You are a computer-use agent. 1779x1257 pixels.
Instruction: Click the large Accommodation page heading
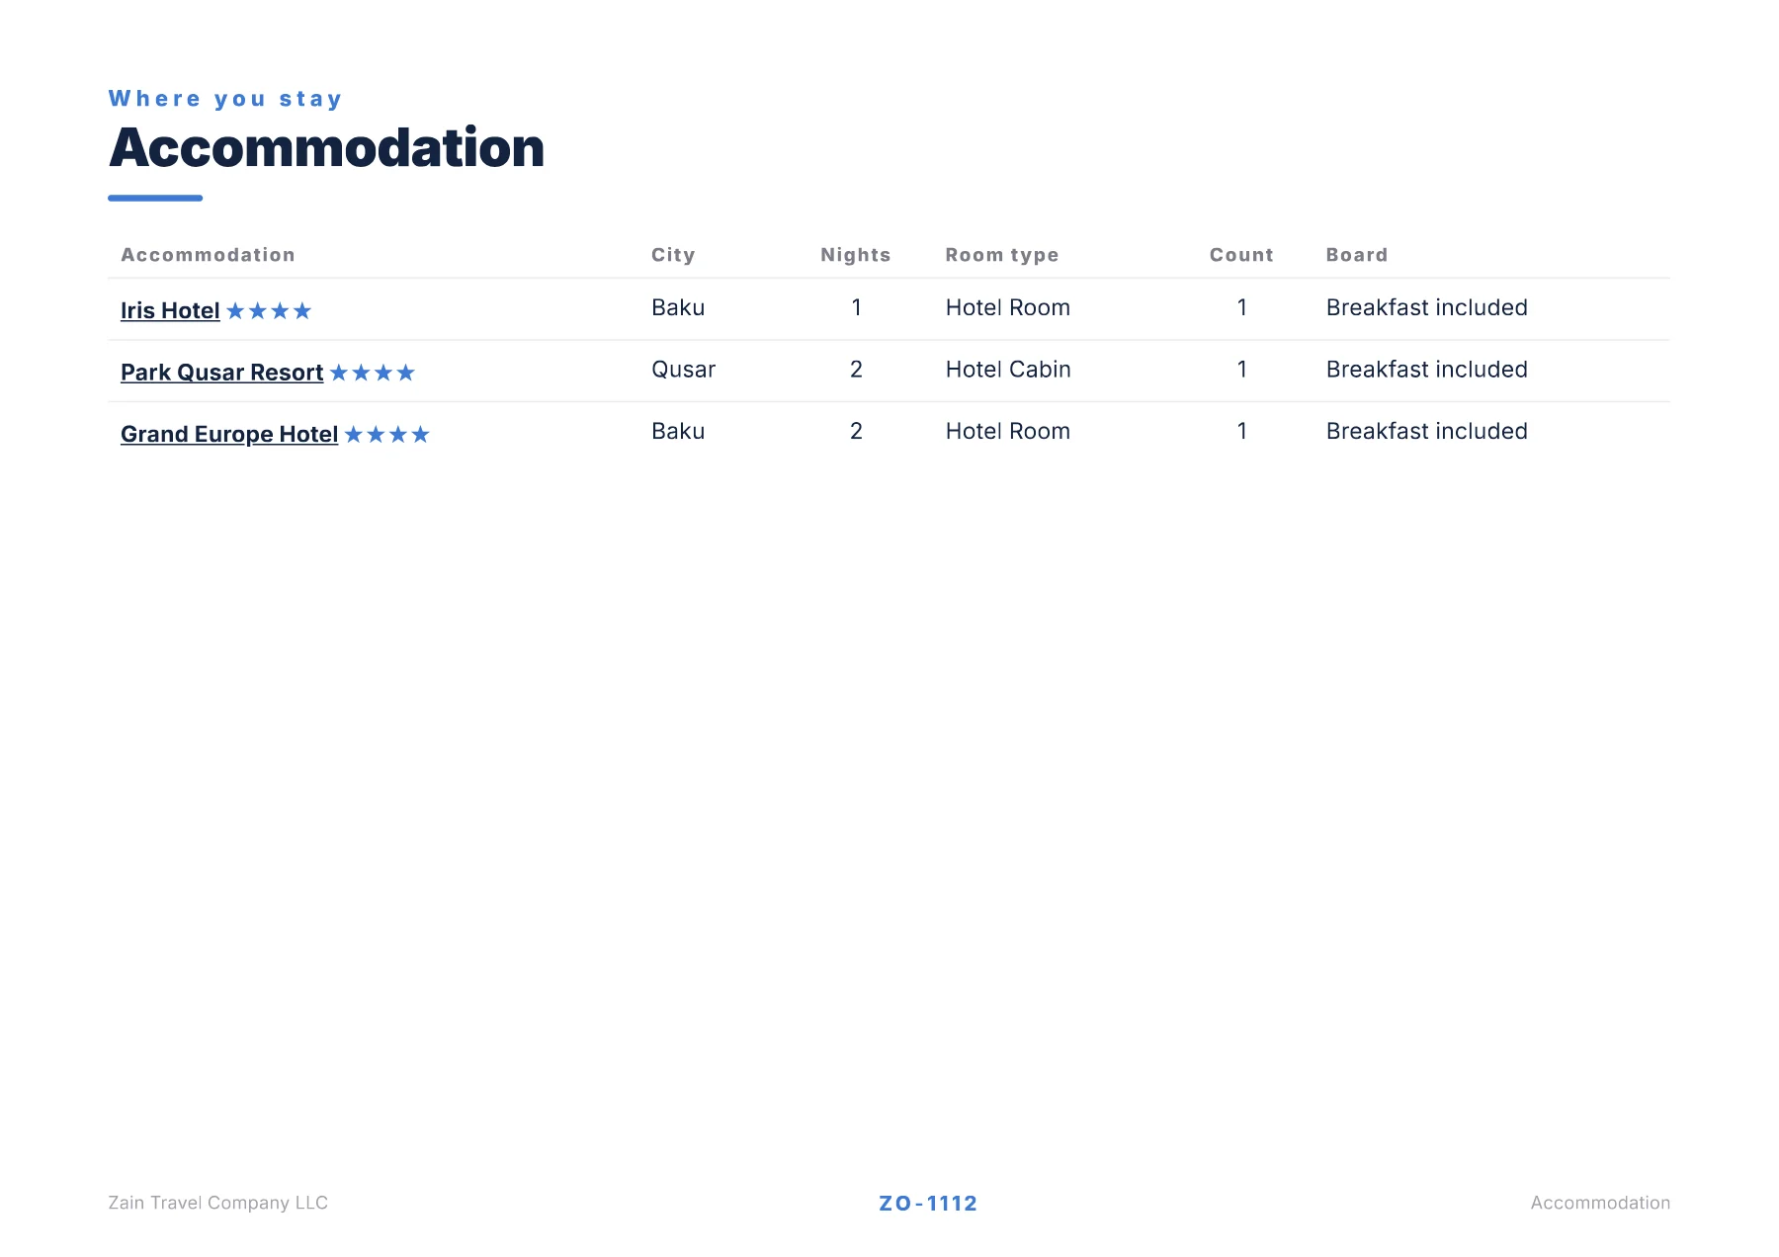coord(326,148)
